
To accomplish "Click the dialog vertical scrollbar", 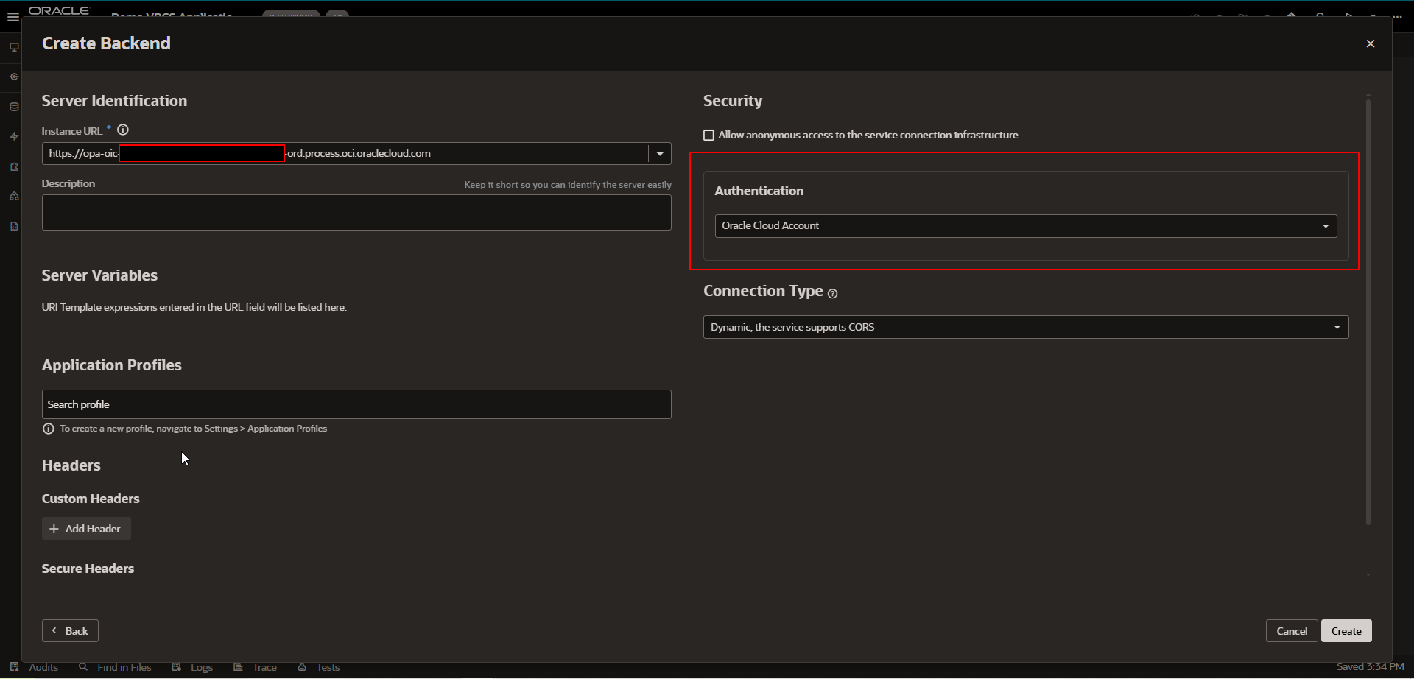I will pos(1368,313).
